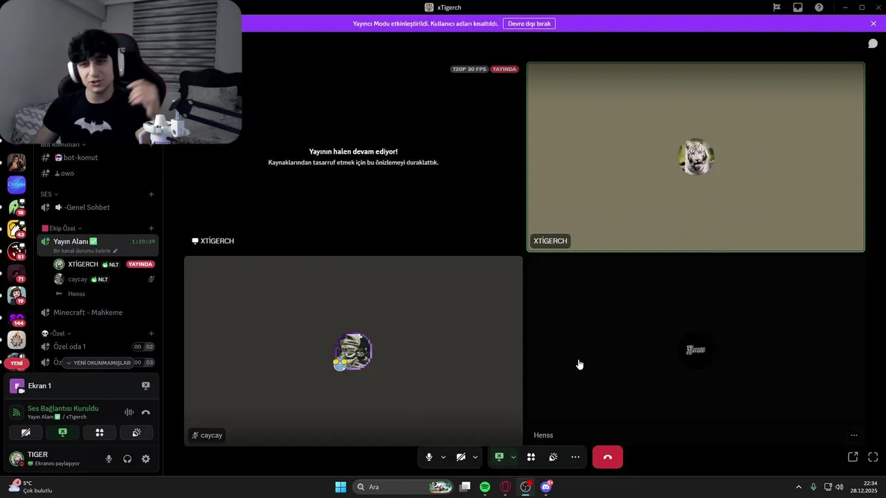Click Devre dışı bırak button

click(x=530, y=24)
